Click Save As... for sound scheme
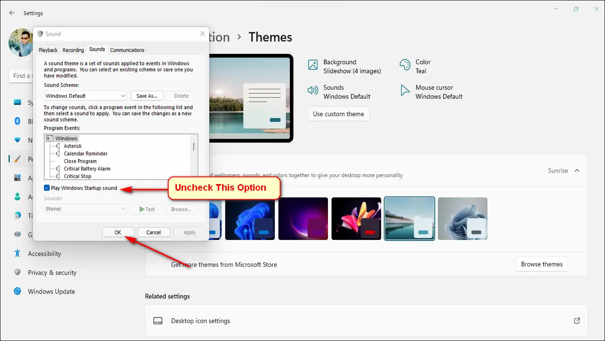This screenshot has width=605, height=341. 147,96
